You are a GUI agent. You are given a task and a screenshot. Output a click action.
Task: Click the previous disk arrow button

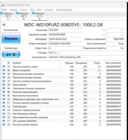[x=4, y=24]
